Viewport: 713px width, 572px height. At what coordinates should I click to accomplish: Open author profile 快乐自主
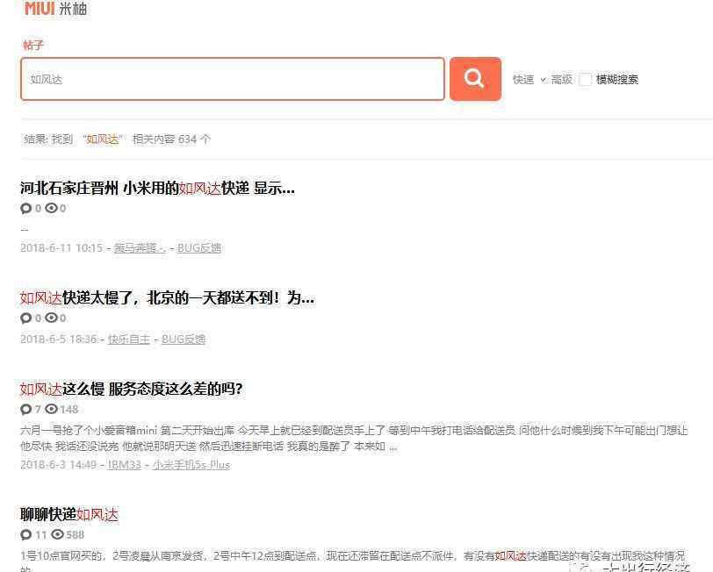click(129, 339)
